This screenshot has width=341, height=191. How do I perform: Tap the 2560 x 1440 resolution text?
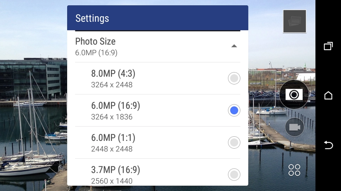coord(112,181)
